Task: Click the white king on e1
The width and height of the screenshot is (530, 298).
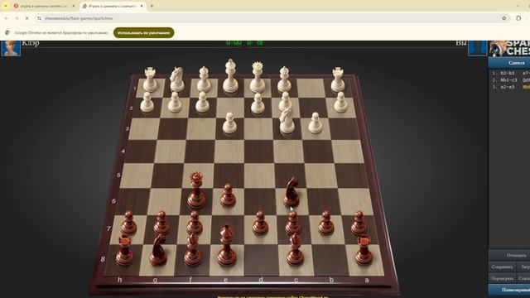Action: [230, 76]
